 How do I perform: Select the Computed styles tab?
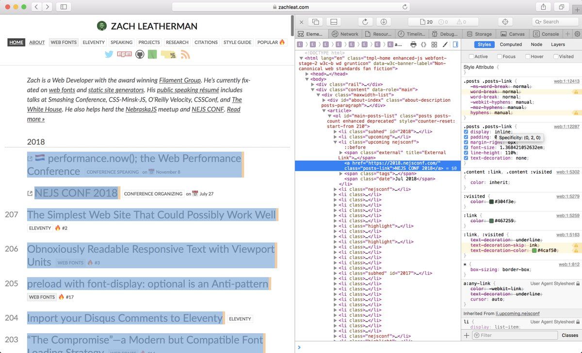click(x=511, y=45)
